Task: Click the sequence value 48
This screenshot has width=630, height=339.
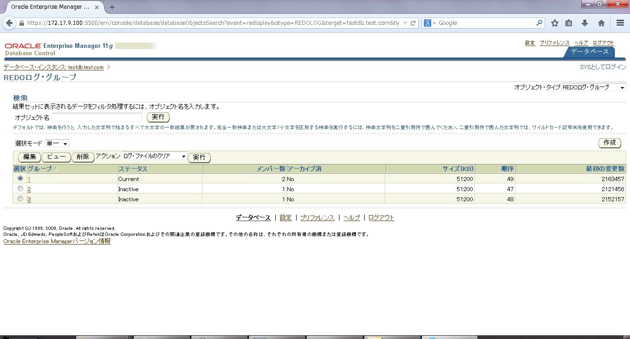Action: coord(510,199)
